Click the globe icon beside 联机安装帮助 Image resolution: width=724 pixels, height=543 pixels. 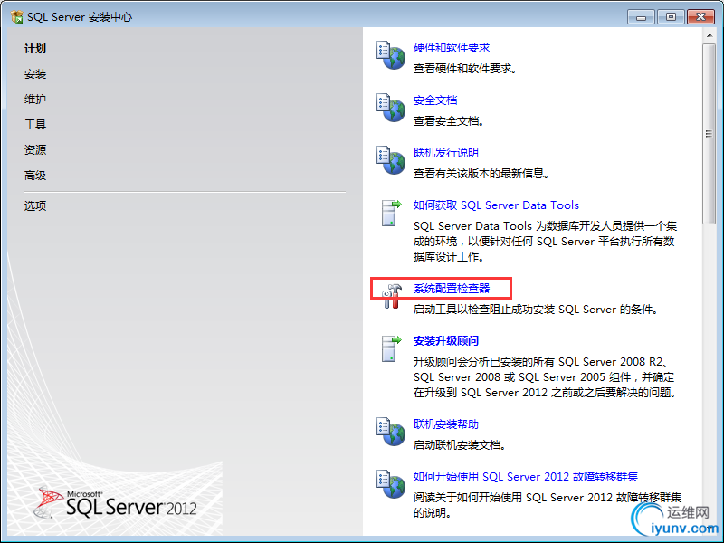tap(391, 432)
